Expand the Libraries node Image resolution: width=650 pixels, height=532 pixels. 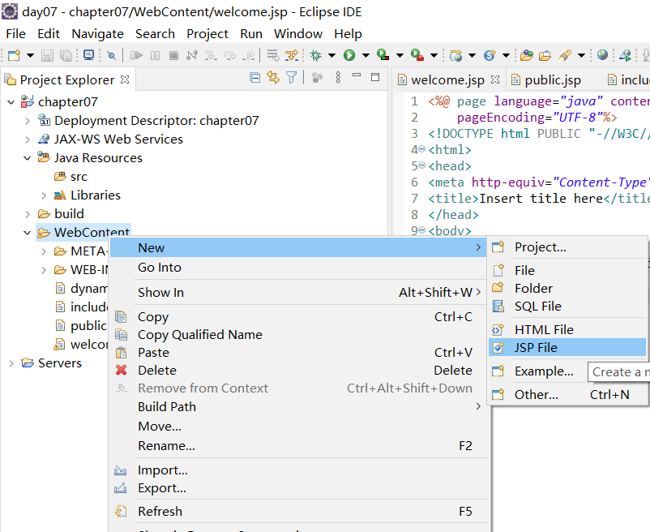pyautogui.click(x=44, y=195)
